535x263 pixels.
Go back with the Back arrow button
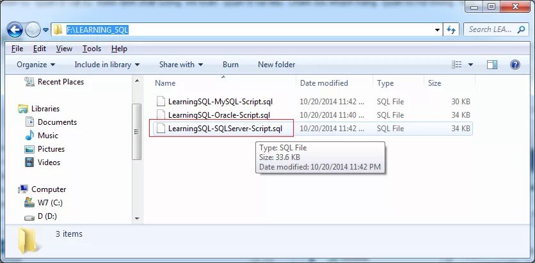pos(15,30)
